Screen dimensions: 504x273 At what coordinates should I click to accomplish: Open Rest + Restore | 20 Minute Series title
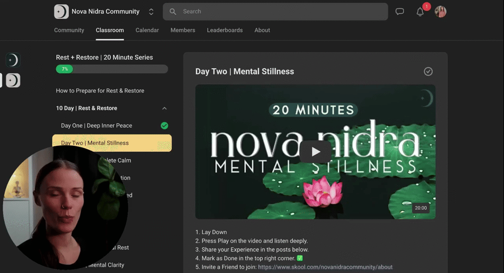(x=104, y=57)
